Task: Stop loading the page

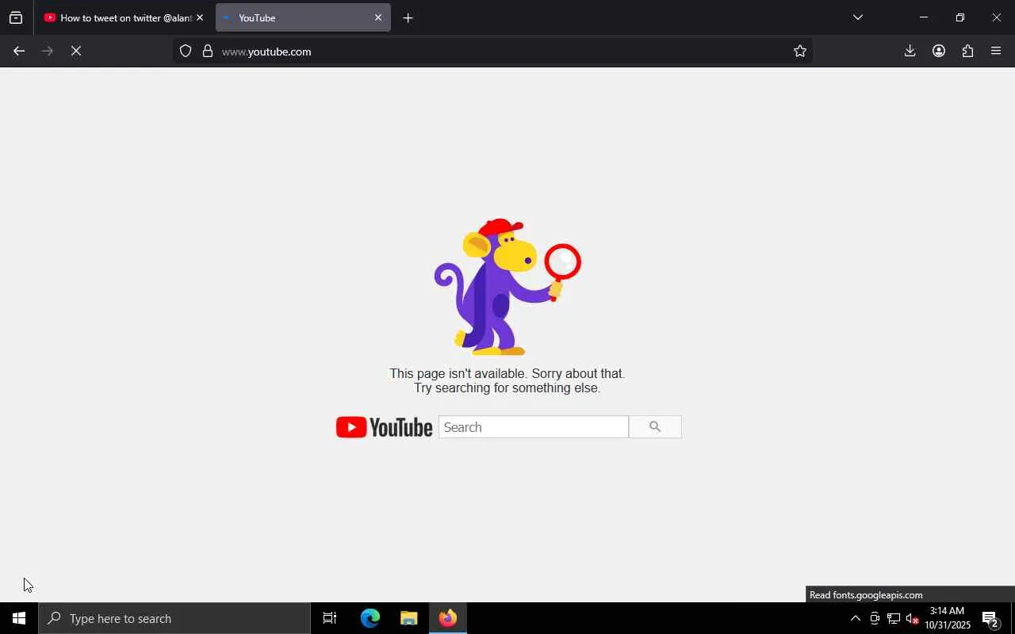Action: (x=76, y=52)
